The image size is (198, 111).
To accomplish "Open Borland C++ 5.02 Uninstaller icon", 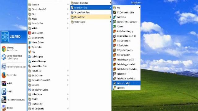I will 114,22.
